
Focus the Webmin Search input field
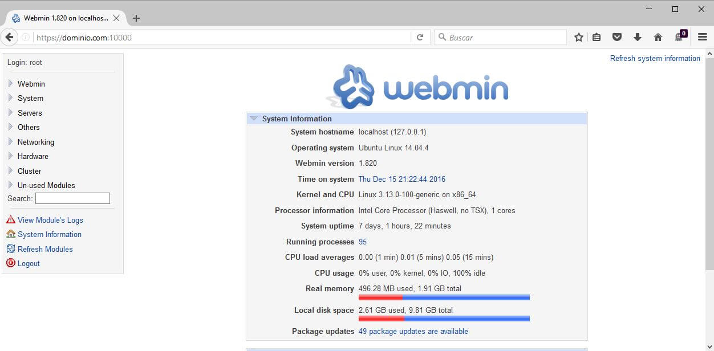click(72, 198)
